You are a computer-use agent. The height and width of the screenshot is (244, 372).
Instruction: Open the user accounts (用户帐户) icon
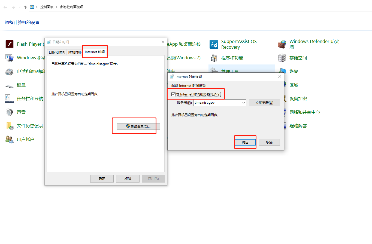[10, 140]
